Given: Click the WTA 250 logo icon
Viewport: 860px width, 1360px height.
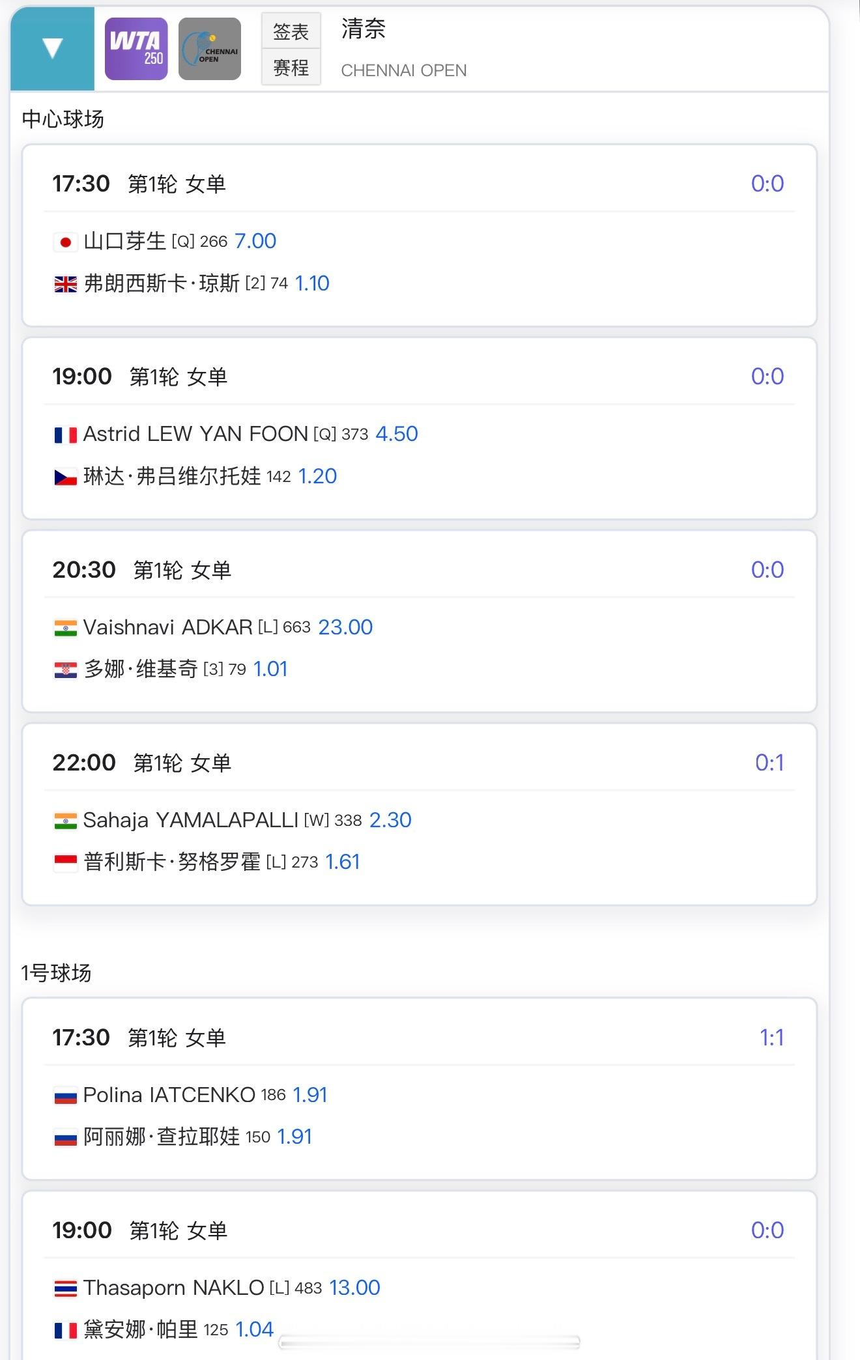Looking at the screenshot, I should click(x=136, y=49).
